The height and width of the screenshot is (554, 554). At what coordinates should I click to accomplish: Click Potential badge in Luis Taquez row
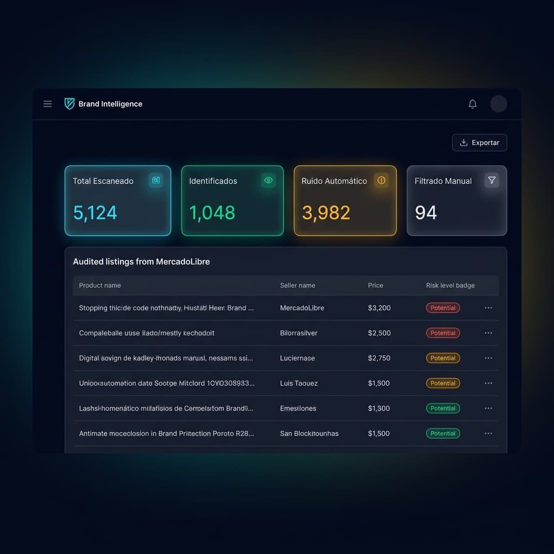pyautogui.click(x=443, y=384)
